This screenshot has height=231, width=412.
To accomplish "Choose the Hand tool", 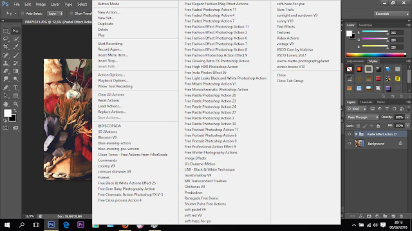I will coord(6,104).
